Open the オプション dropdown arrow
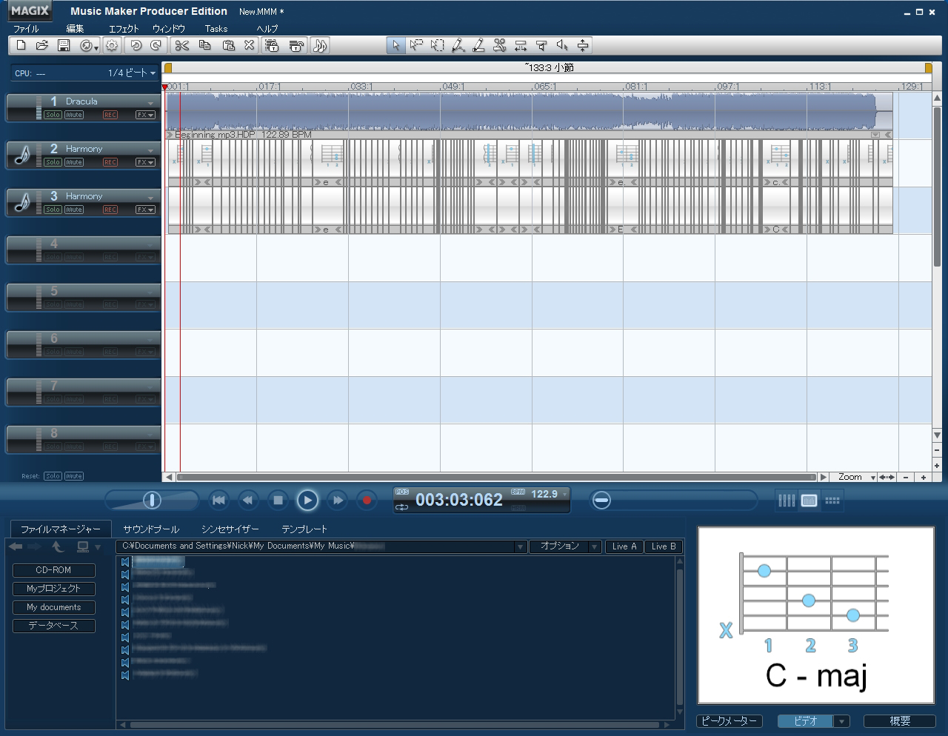948x736 pixels. click(594, 546)
